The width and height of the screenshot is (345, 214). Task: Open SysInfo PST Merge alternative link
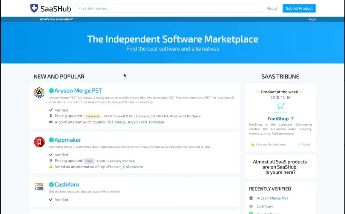pyautogui.click(x=109, y=122)
